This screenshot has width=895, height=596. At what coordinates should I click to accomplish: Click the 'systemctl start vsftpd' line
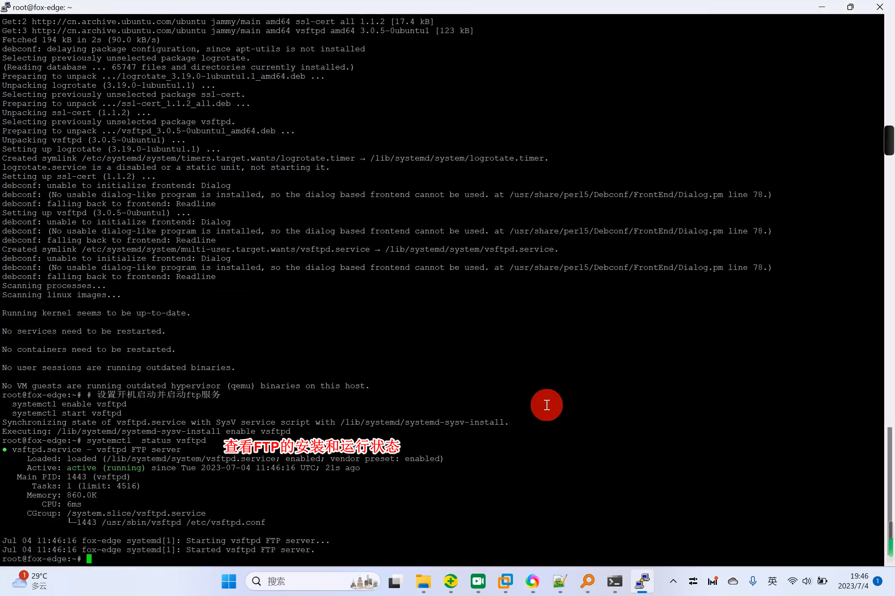pos(67,413)
